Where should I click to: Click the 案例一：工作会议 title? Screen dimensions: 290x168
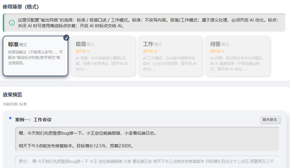[x=33, y=120]
